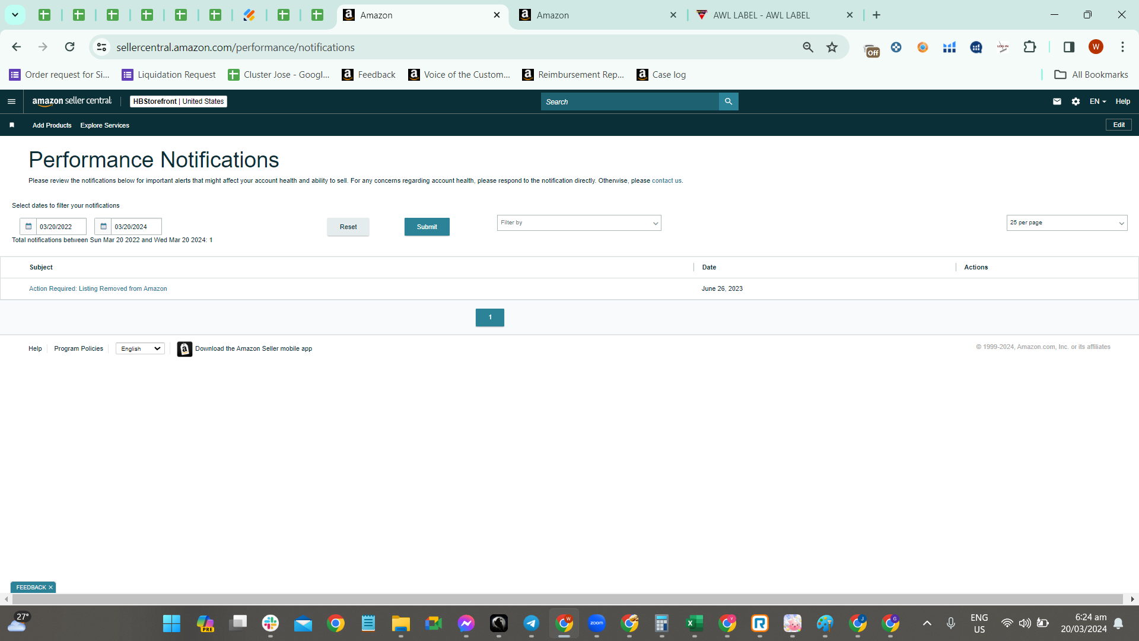Go to page 1 of notifications
Viewport: 1139px width, 641px height.
(490, 318)
